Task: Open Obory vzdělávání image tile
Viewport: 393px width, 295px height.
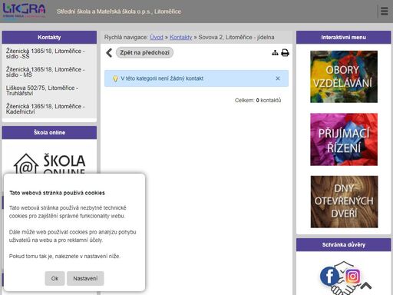Action: coord(344,77)
